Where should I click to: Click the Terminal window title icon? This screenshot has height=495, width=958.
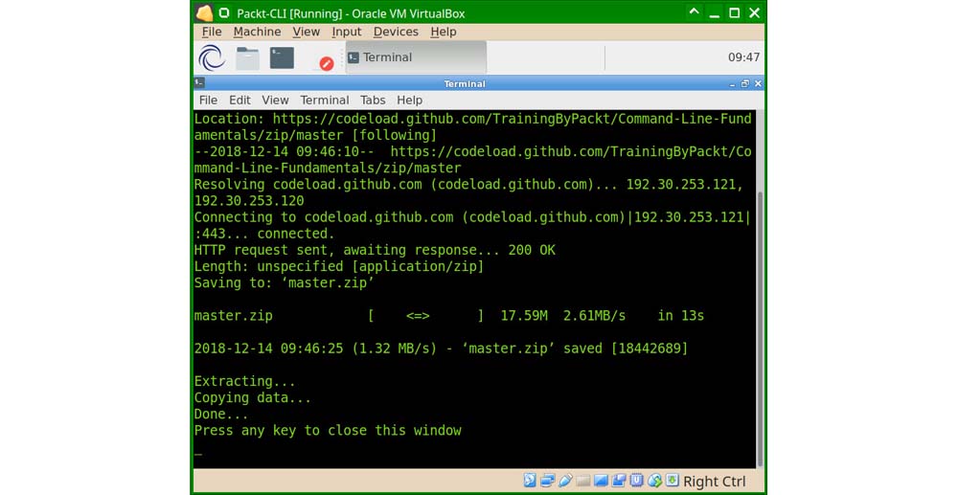[200, 83]
